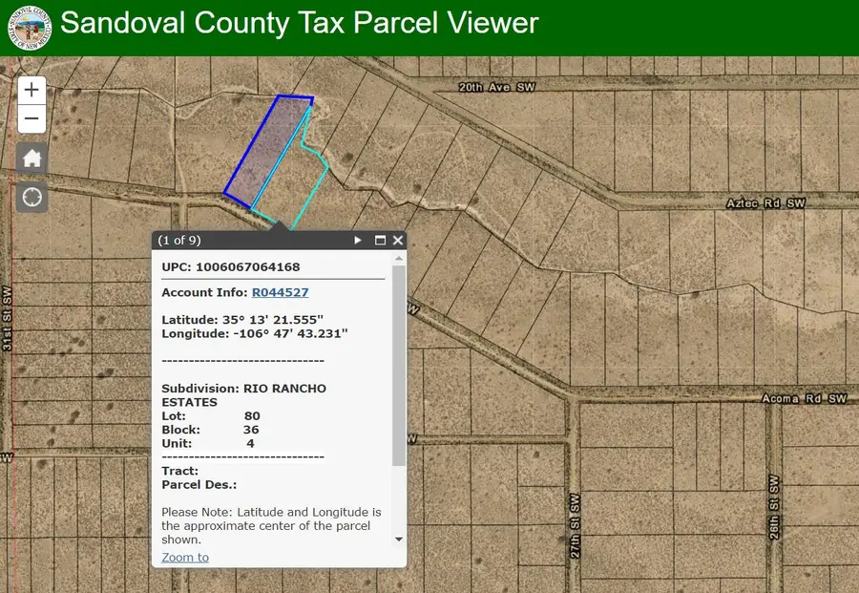This screenshot has width=859, height=593.
Task: Click the Lot 80 value
Action: (x=252, y=416)
